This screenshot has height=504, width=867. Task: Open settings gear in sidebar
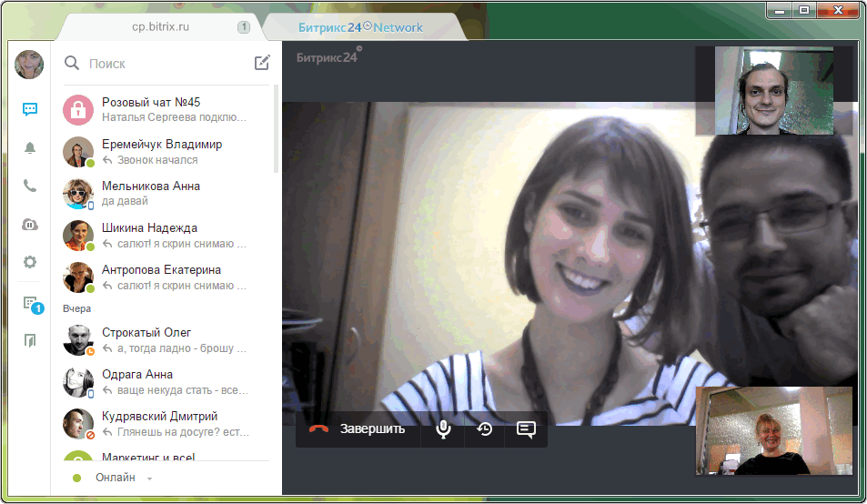[30, 262]
